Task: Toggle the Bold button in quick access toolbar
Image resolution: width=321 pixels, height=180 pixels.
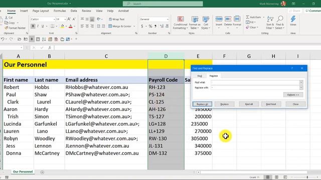Action: click(32, 39)
